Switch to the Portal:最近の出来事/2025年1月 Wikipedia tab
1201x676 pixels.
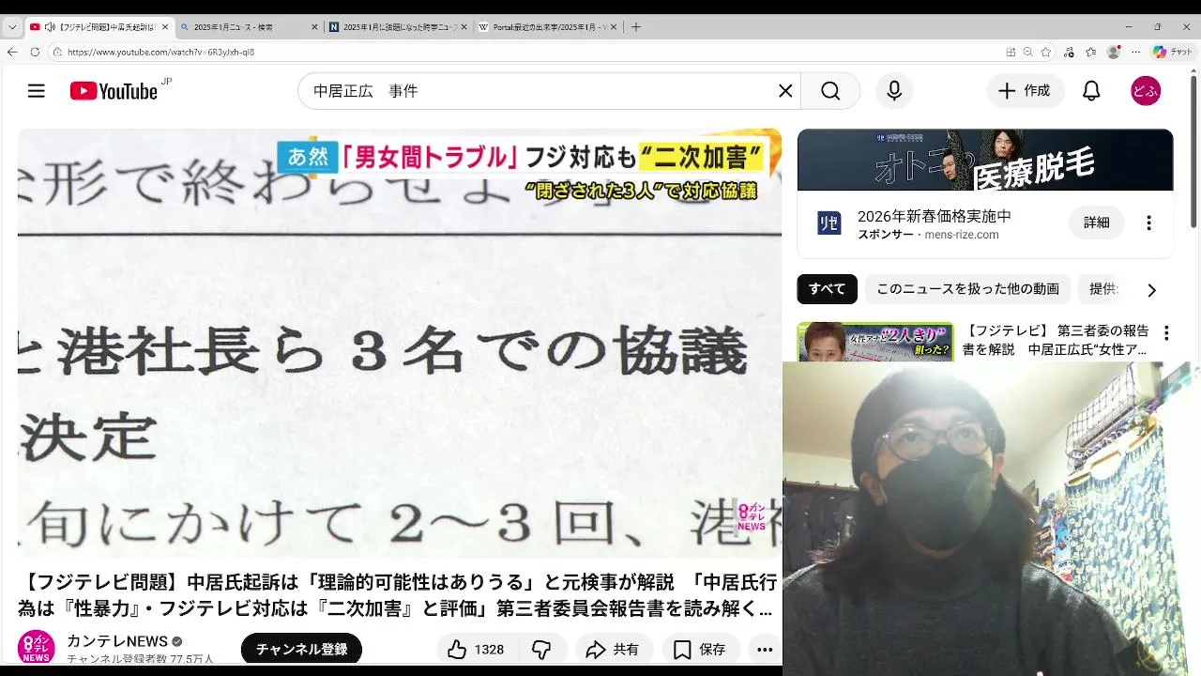click(547, 27)
